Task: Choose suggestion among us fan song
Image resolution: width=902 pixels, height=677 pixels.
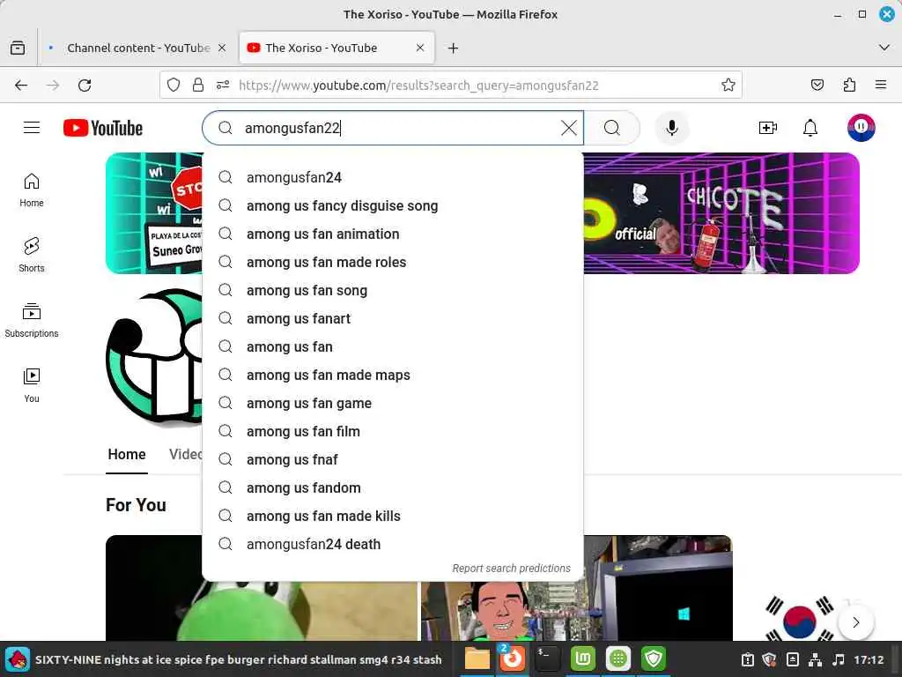Action: point(393,290)
